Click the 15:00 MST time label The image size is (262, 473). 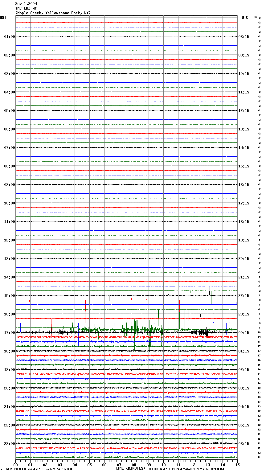click(x=9, y=296)
